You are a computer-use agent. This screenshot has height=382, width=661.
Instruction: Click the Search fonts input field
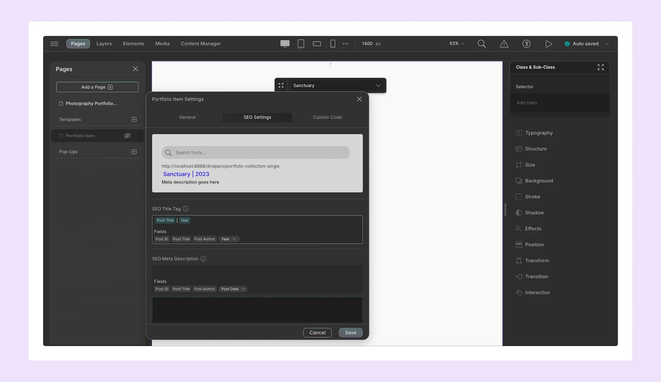click(255, 152)
